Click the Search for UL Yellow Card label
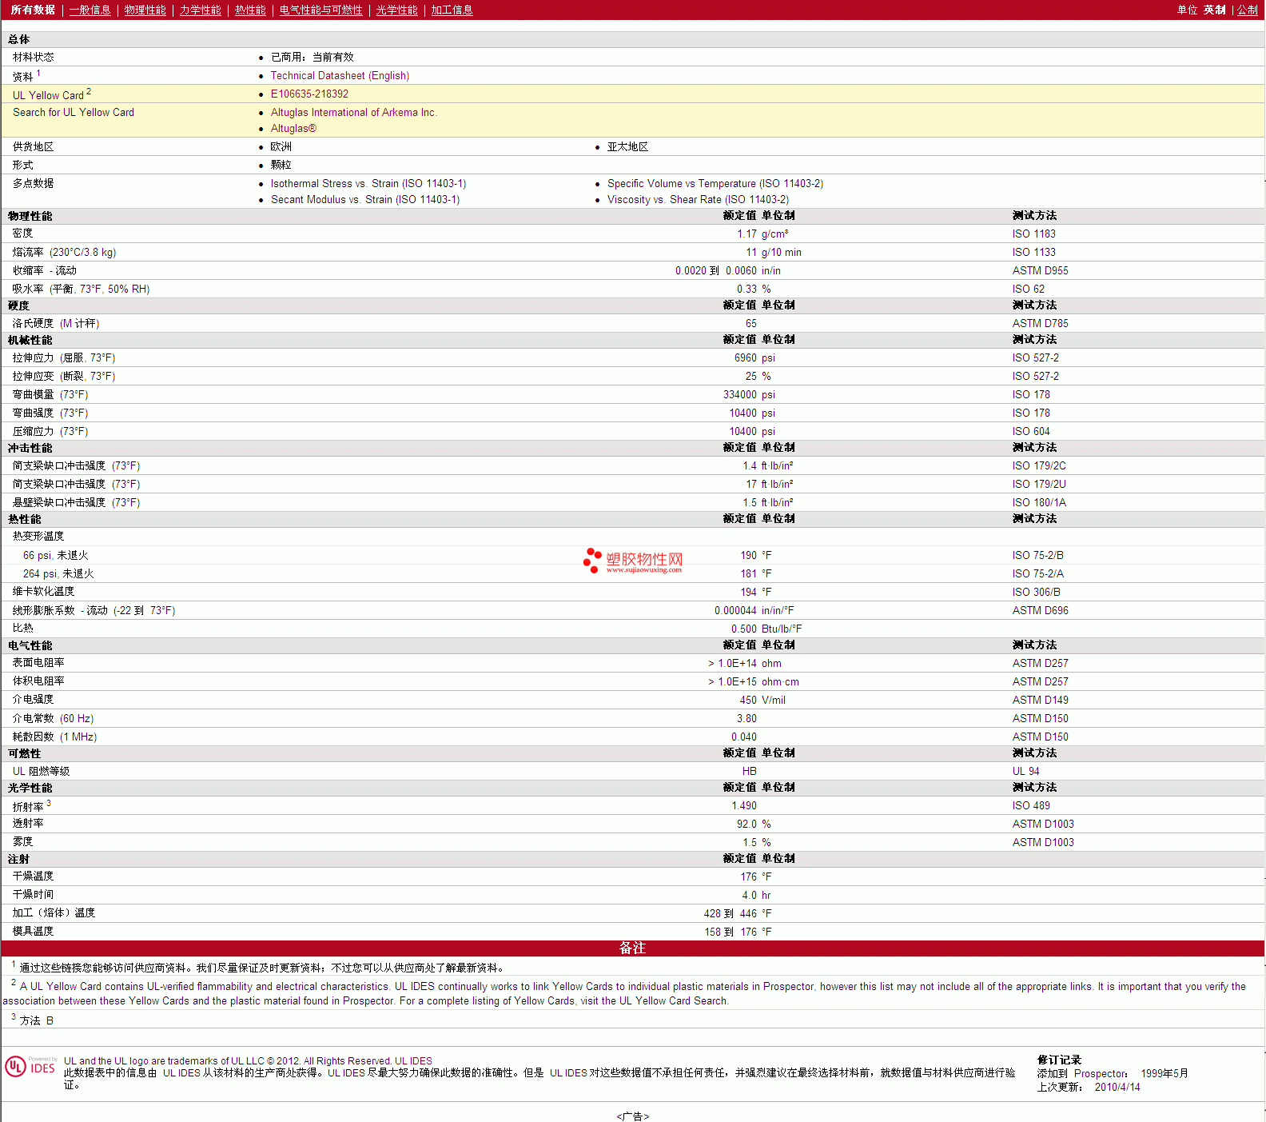The image size is (1266, 1122). [74, 112]
